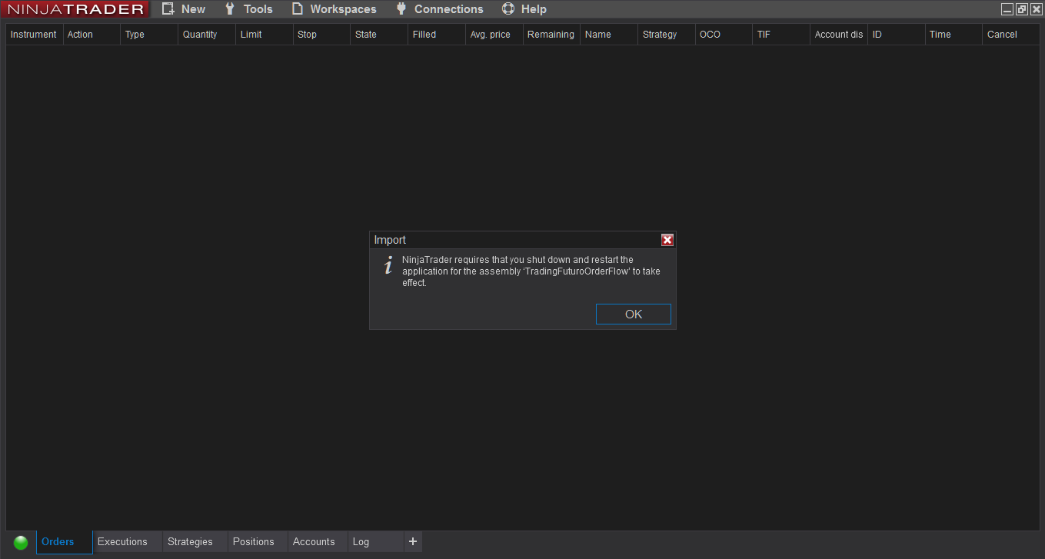Open the Tools menu

pyautogui.click(x=248, y=9)
